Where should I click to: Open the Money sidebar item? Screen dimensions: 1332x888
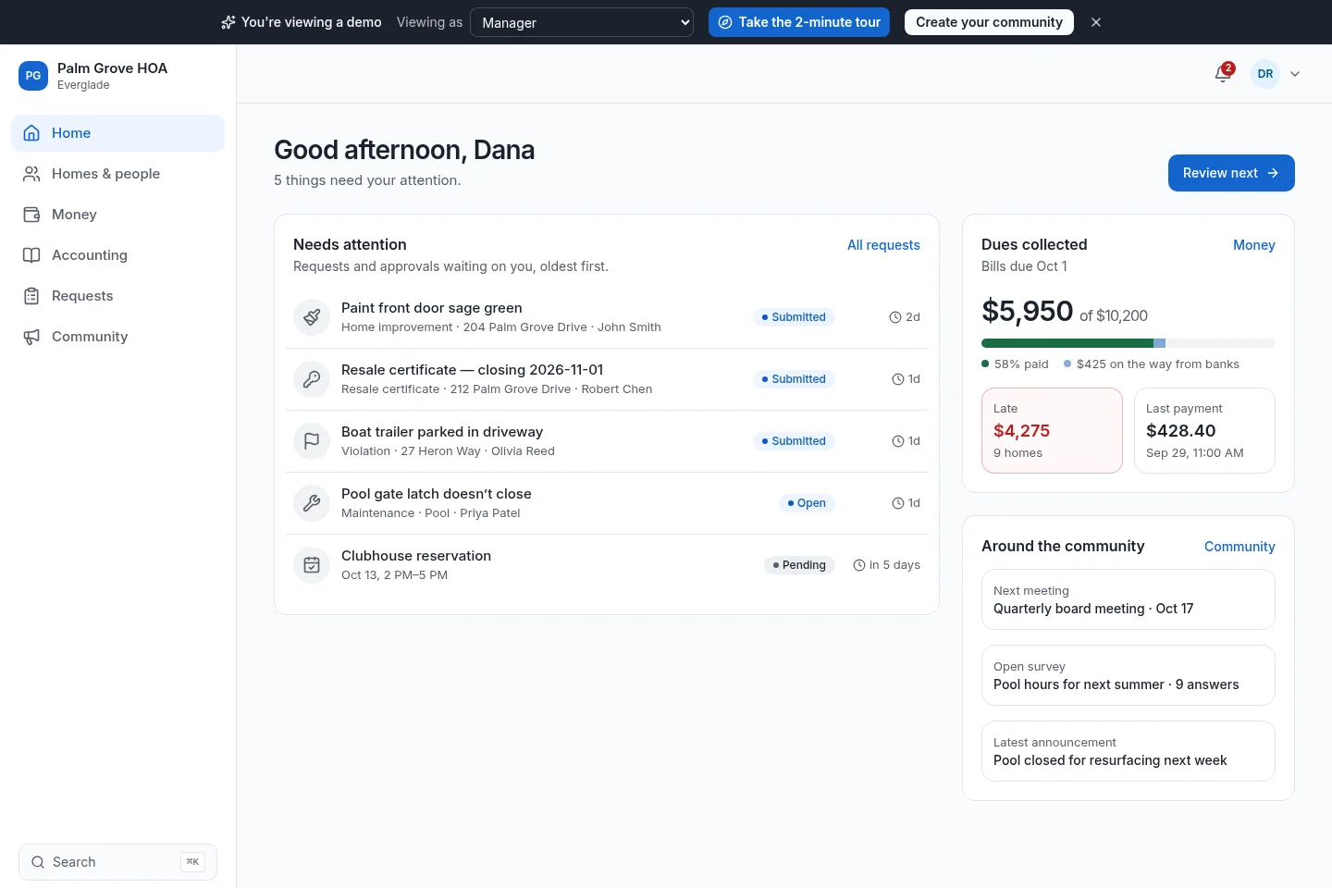tap(117, 215)
